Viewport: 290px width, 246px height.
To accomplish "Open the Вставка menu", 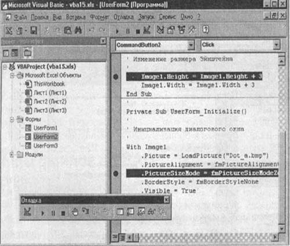I will 75,17.
